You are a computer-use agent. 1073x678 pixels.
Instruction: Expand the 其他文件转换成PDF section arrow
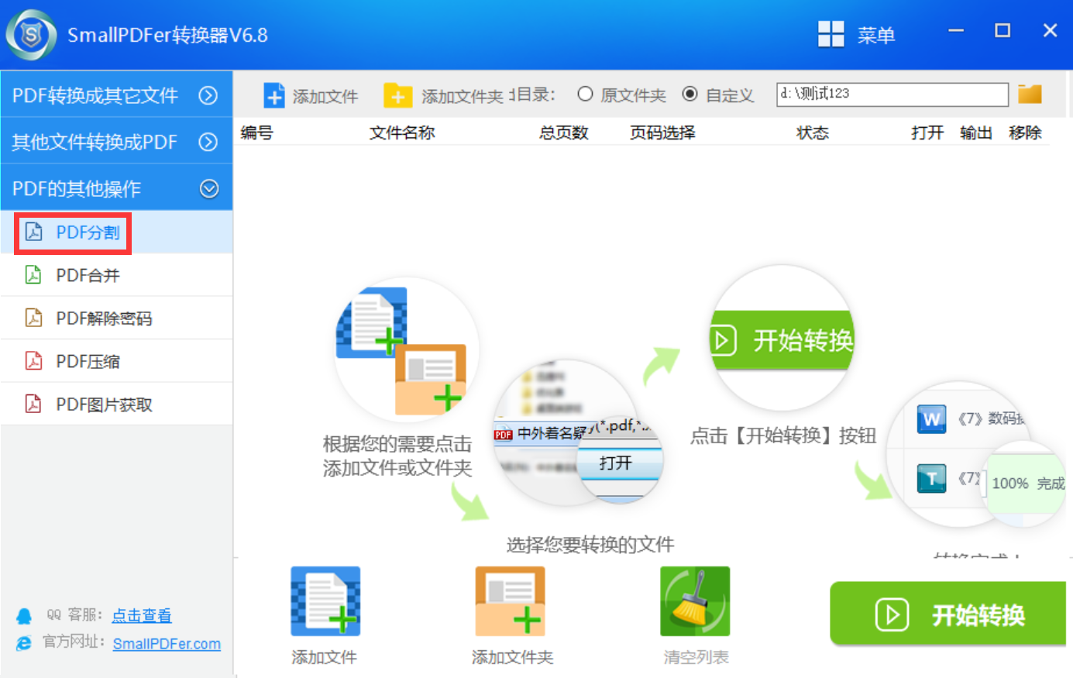(208, 142)
